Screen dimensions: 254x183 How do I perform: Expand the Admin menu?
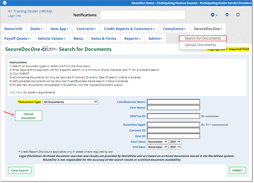tap(155, 39)
